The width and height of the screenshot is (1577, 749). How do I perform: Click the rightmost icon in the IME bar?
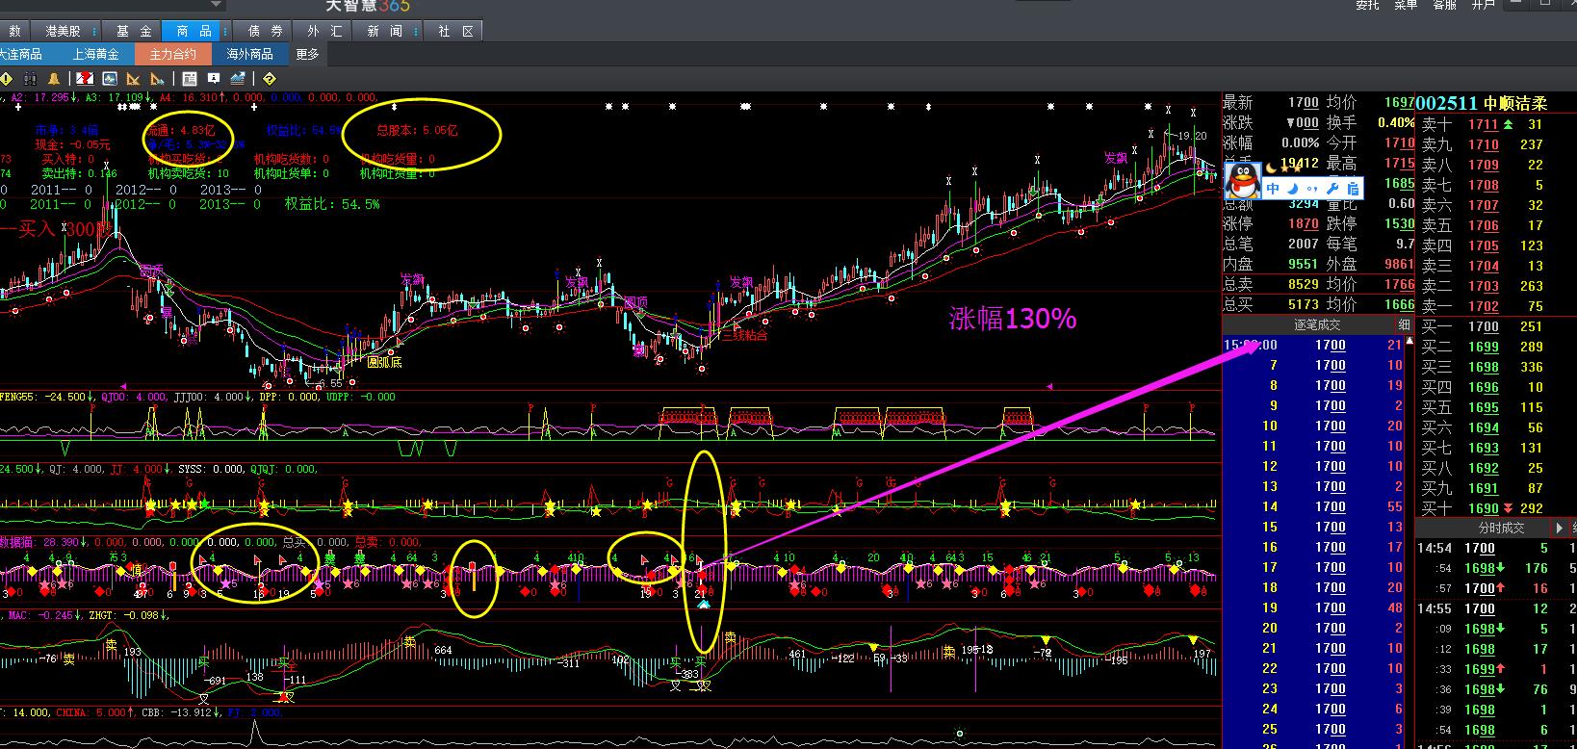1353,189
